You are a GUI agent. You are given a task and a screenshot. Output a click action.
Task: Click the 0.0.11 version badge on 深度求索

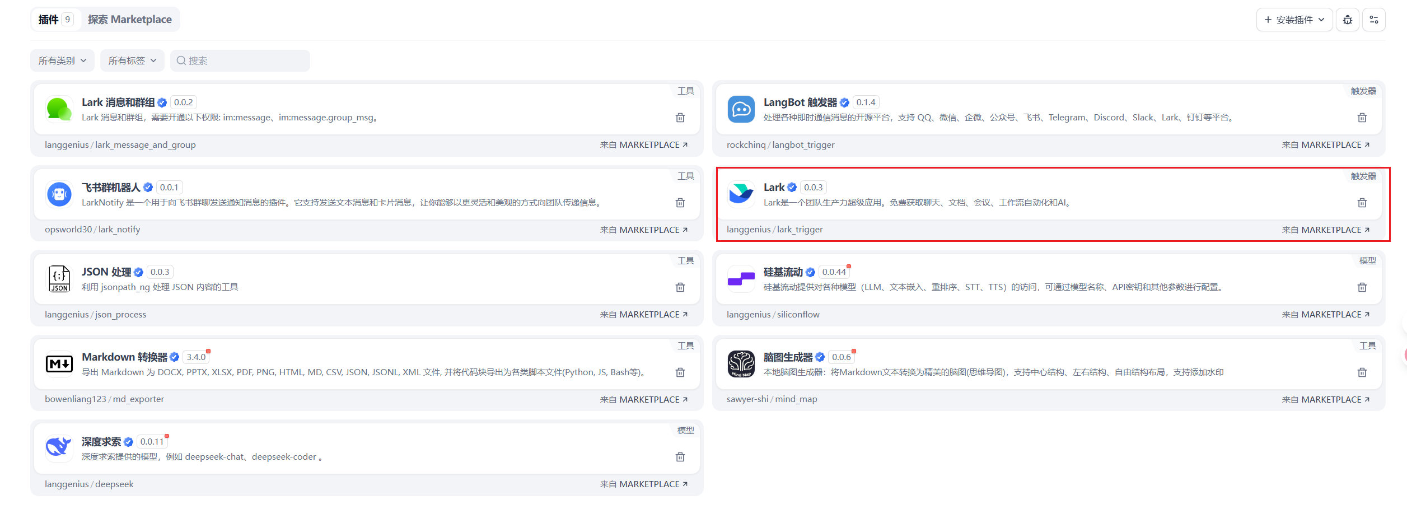tap(152, 442)
